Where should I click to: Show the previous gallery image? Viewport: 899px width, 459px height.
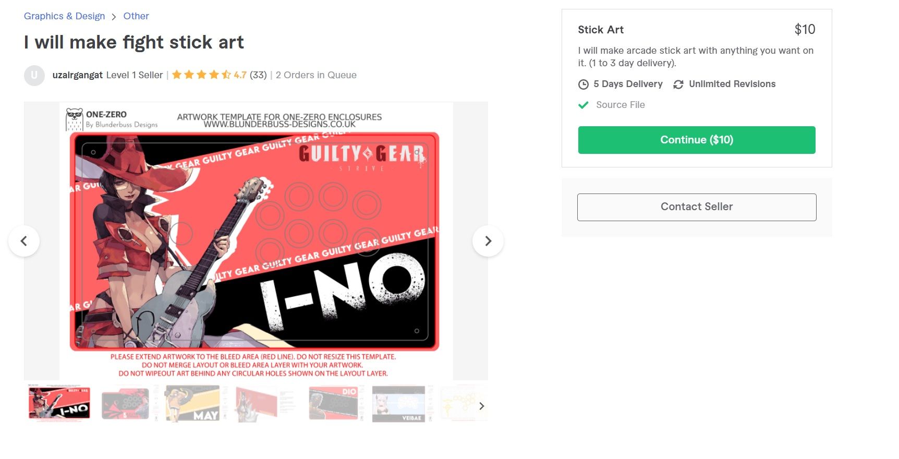24,241
